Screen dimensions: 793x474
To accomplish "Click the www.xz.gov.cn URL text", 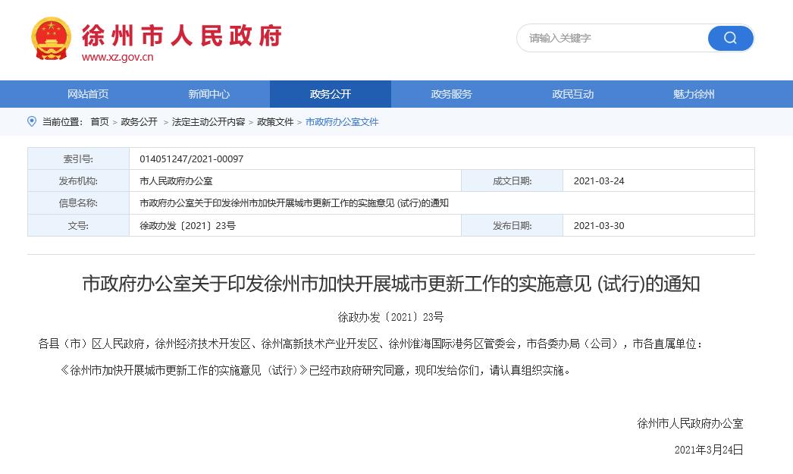I will (x=118, y=57).
